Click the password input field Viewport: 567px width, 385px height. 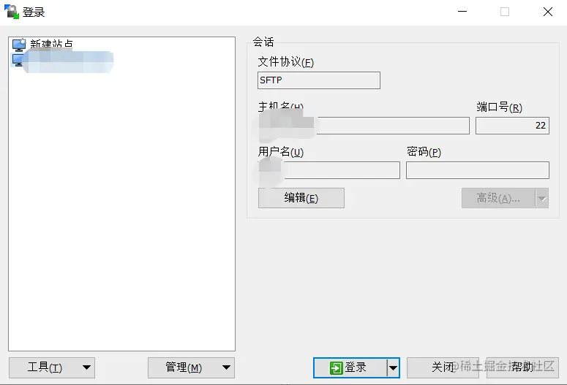tap(477, 170)
